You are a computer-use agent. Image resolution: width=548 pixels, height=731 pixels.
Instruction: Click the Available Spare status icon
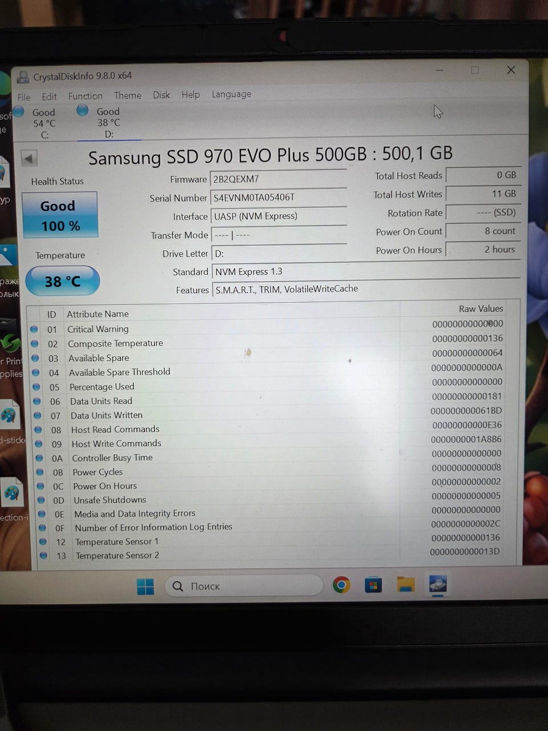(x=35, y=358)
